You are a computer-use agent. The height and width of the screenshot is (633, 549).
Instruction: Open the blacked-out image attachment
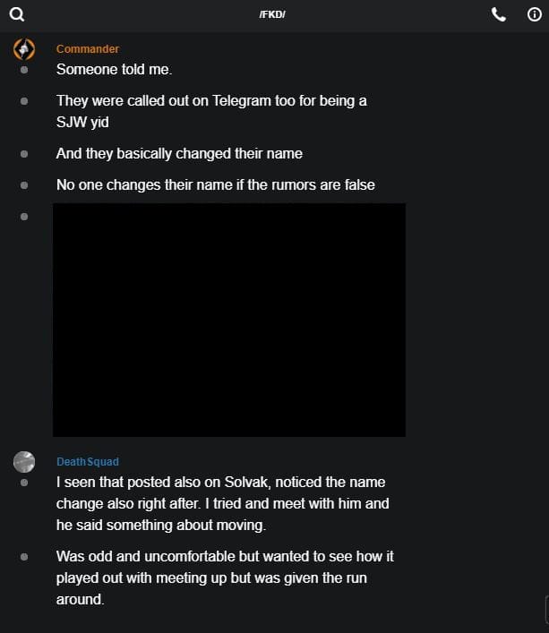point(228,320)
